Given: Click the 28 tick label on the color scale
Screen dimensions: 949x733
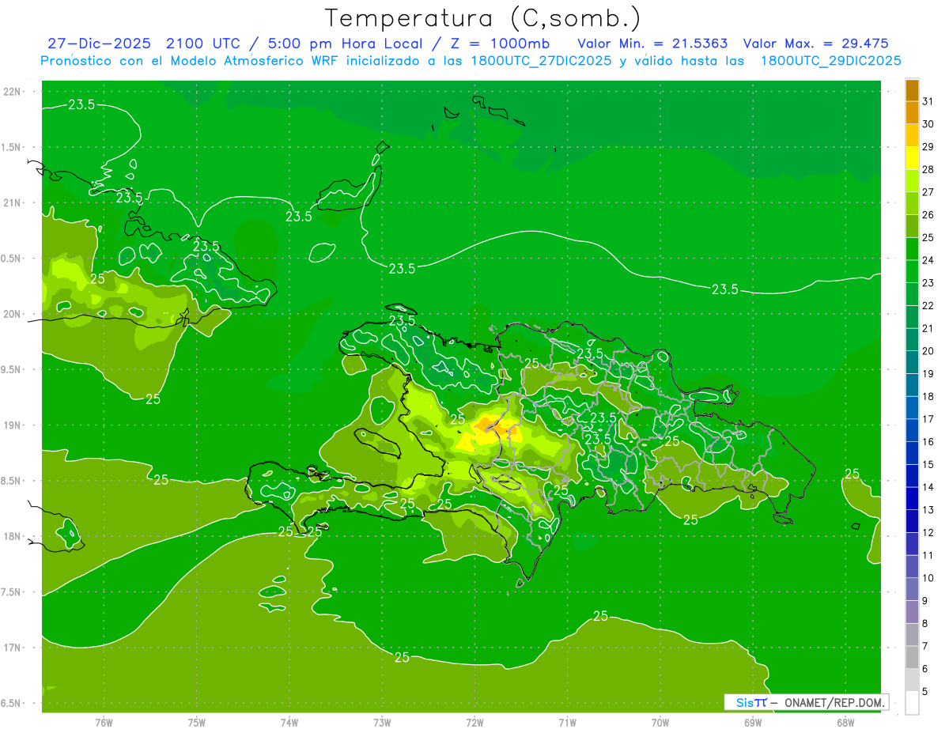Looking at the screenshot, I should tap(928, 169).
